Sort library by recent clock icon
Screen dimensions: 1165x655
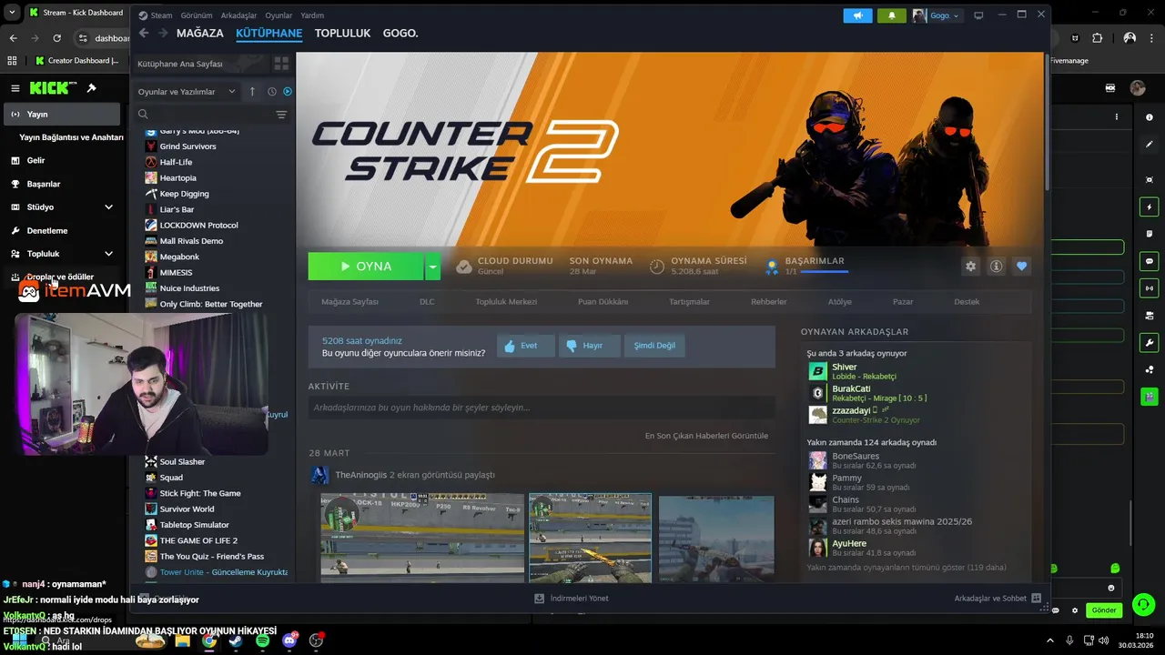pos(271,92)
